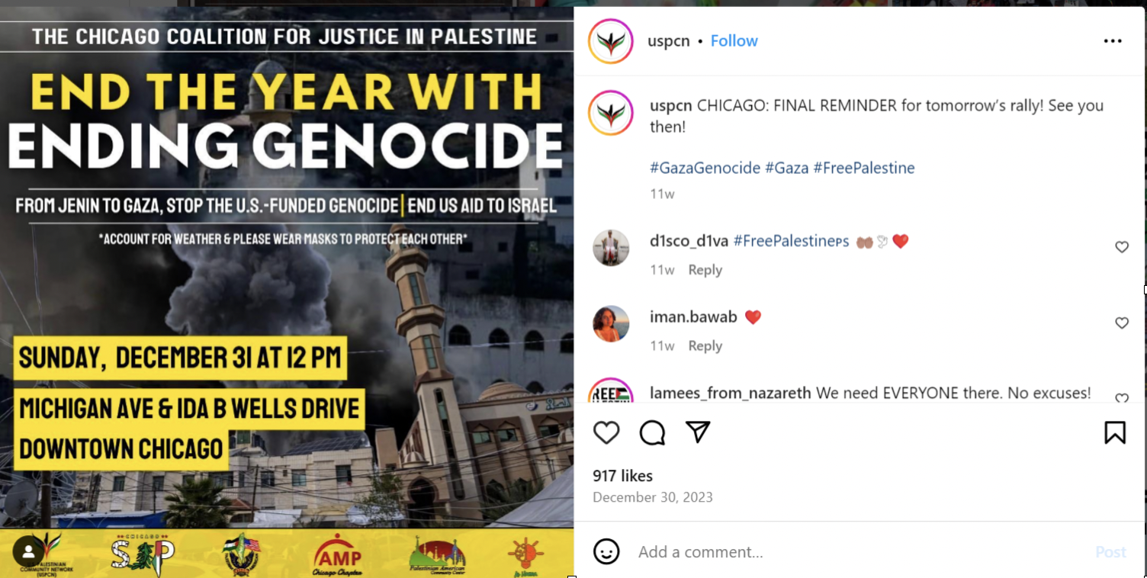This screenshot has width=1147, height=578.
Task: Open the emoji picker smiley icon
Action: 606,551
